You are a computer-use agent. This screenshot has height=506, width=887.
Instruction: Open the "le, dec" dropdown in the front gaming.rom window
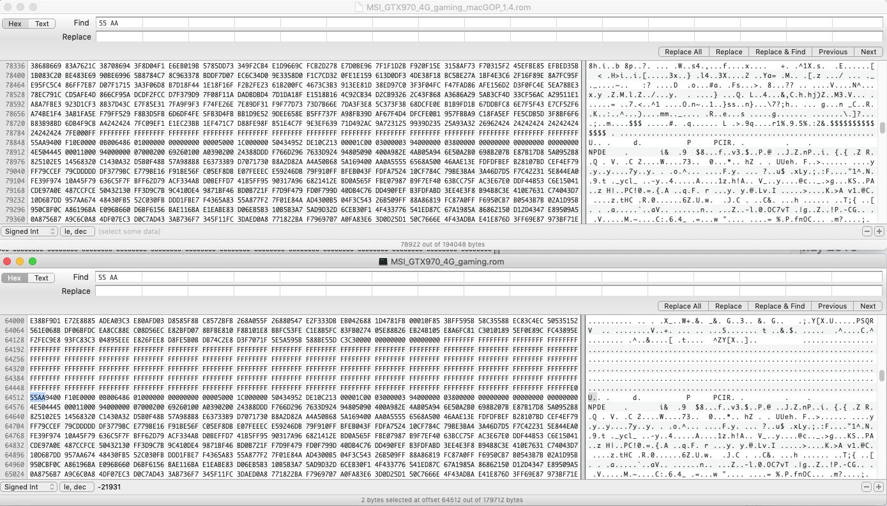click(77, 487)
